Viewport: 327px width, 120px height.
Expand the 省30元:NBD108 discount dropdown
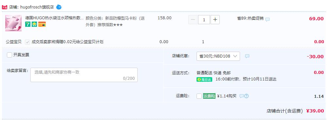point(218,56)
